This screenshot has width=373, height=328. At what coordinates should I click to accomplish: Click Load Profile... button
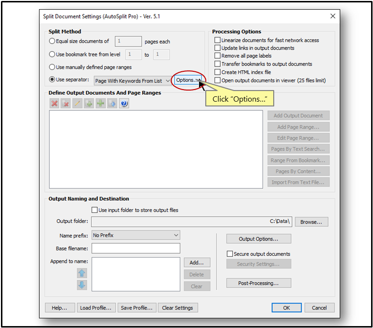pos(96,308)
